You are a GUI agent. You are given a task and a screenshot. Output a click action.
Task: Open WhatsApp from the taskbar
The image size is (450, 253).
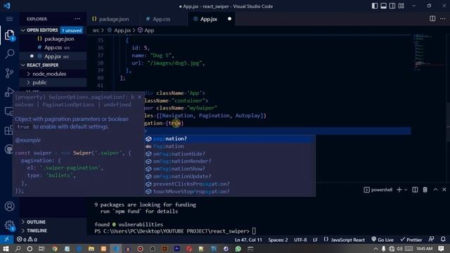238,249
